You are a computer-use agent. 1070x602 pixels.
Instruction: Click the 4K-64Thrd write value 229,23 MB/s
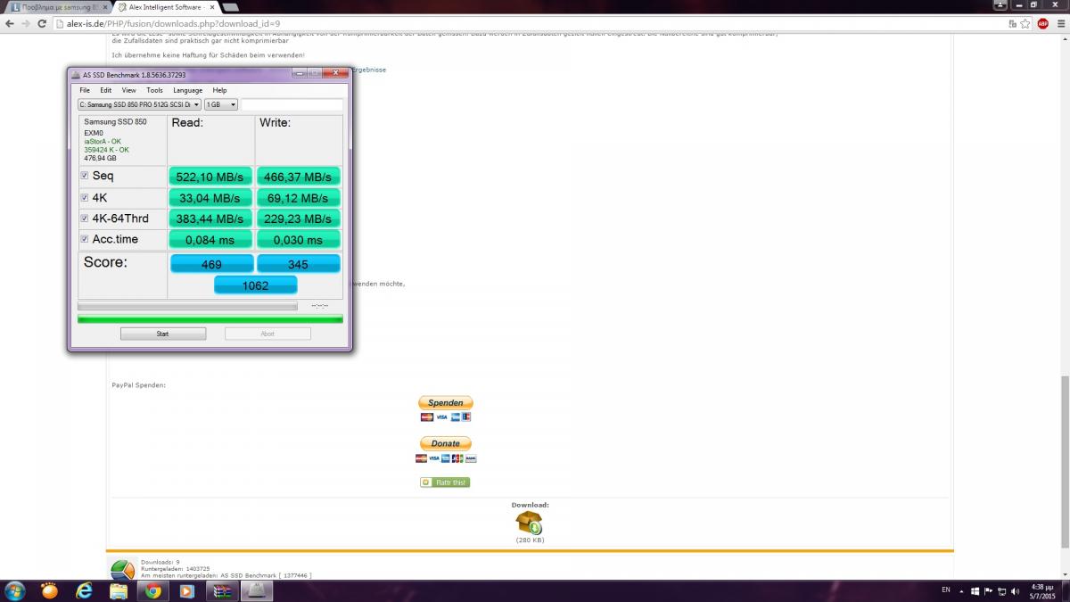coord(298,219)
